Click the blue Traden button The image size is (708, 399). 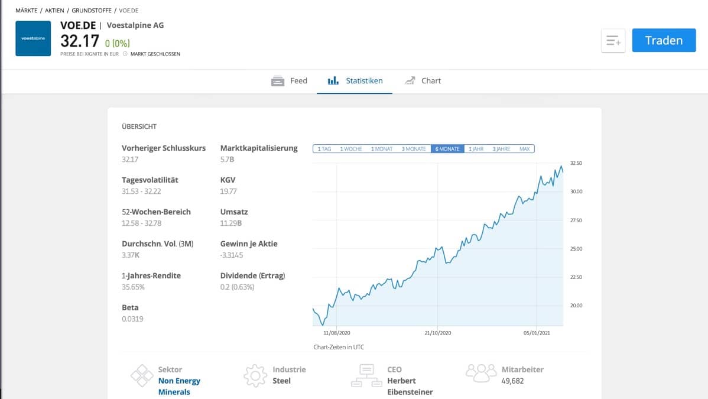(x=664, y=40)
